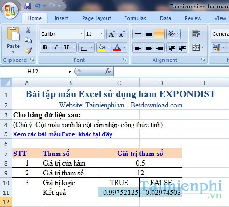Screen dimensions: 229x207
Task: Launch the Font dialog launcher
Action: click(125, 60)
